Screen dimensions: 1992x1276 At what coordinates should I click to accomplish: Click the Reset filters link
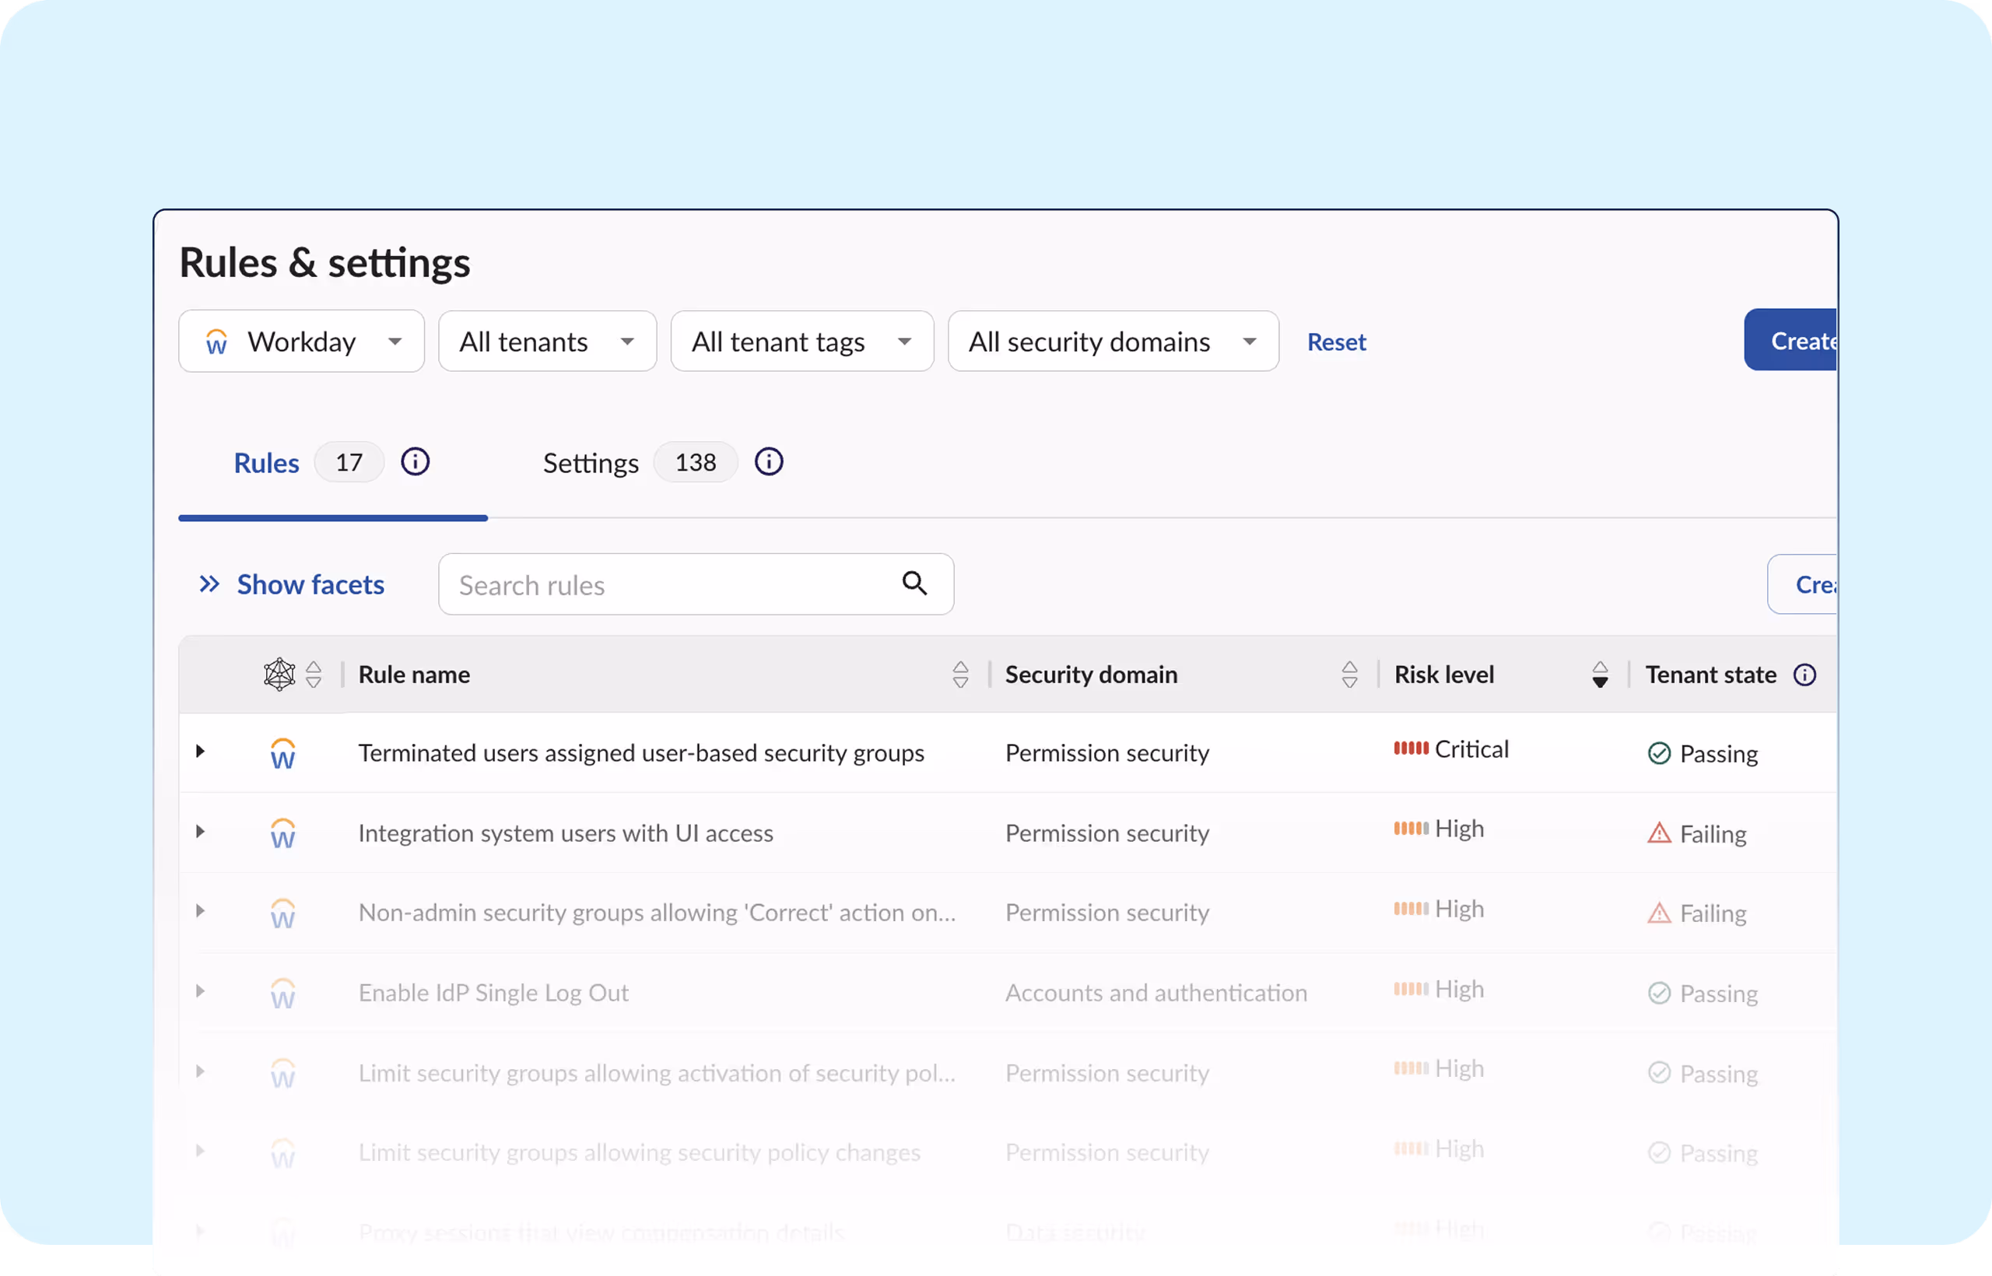(x=1336, y=342)
